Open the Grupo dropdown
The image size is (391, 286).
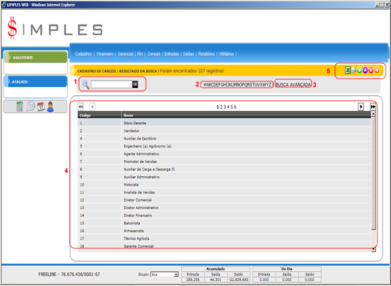click(x=164, y=275)
